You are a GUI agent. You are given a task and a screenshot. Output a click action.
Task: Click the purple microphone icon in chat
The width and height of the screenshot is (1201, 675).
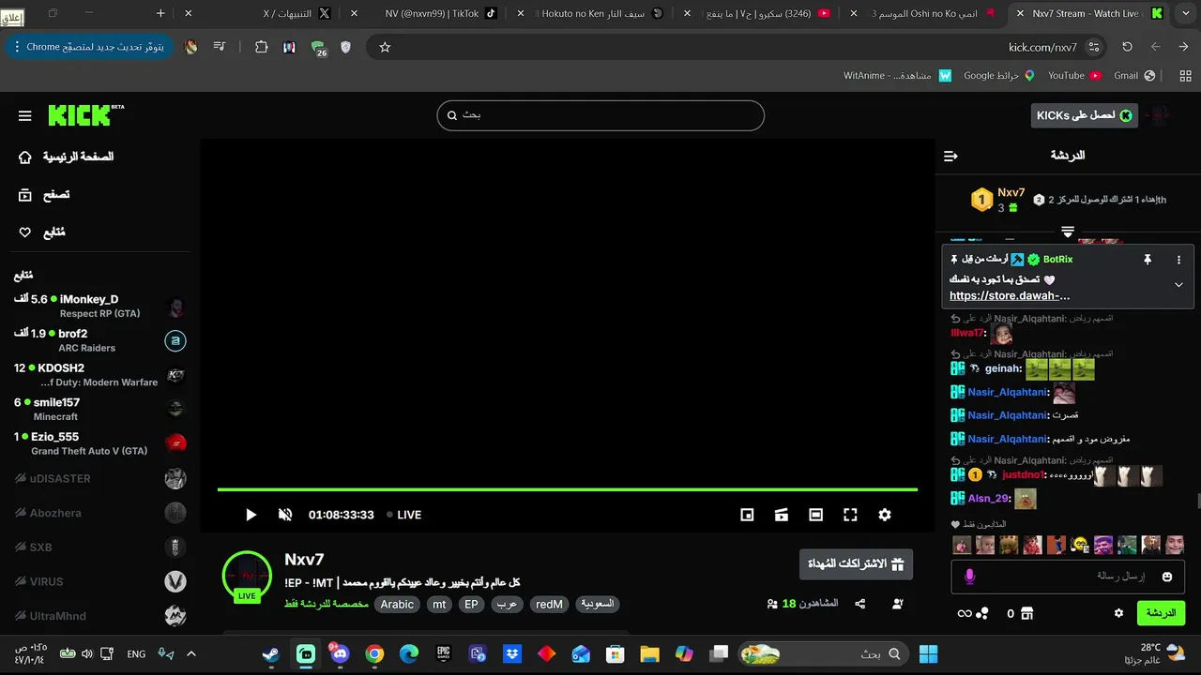point(970,577)
